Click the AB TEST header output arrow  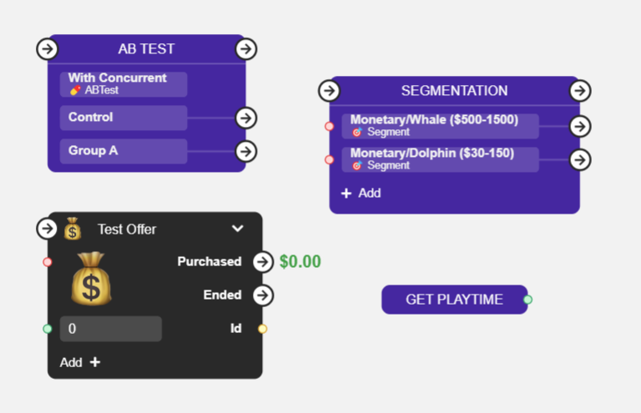(245, 48)
